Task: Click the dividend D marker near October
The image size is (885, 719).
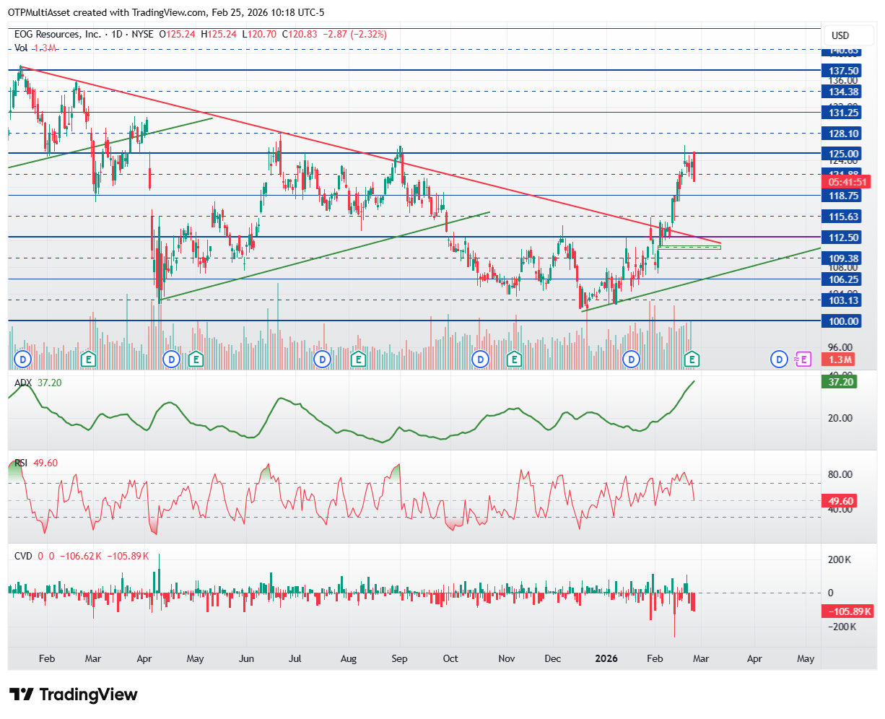Action: [x=479, y=358]
